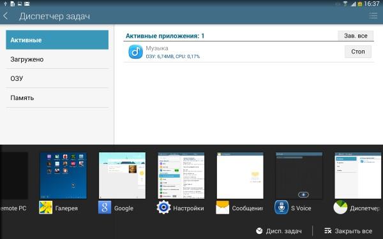Tap the Сообщения envelope icon
This screenshot has width=383, height=239.
coord(223,208)
